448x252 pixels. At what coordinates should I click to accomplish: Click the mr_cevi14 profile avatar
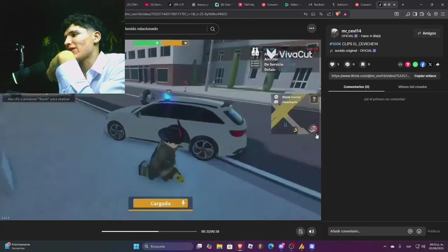tap(335, 33)
